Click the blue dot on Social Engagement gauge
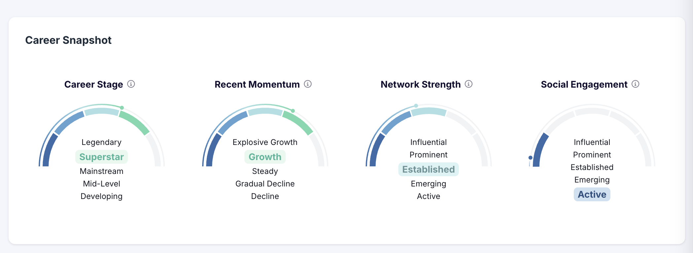The height and width of the screenshot is (253, 693). tap(530, 158)
